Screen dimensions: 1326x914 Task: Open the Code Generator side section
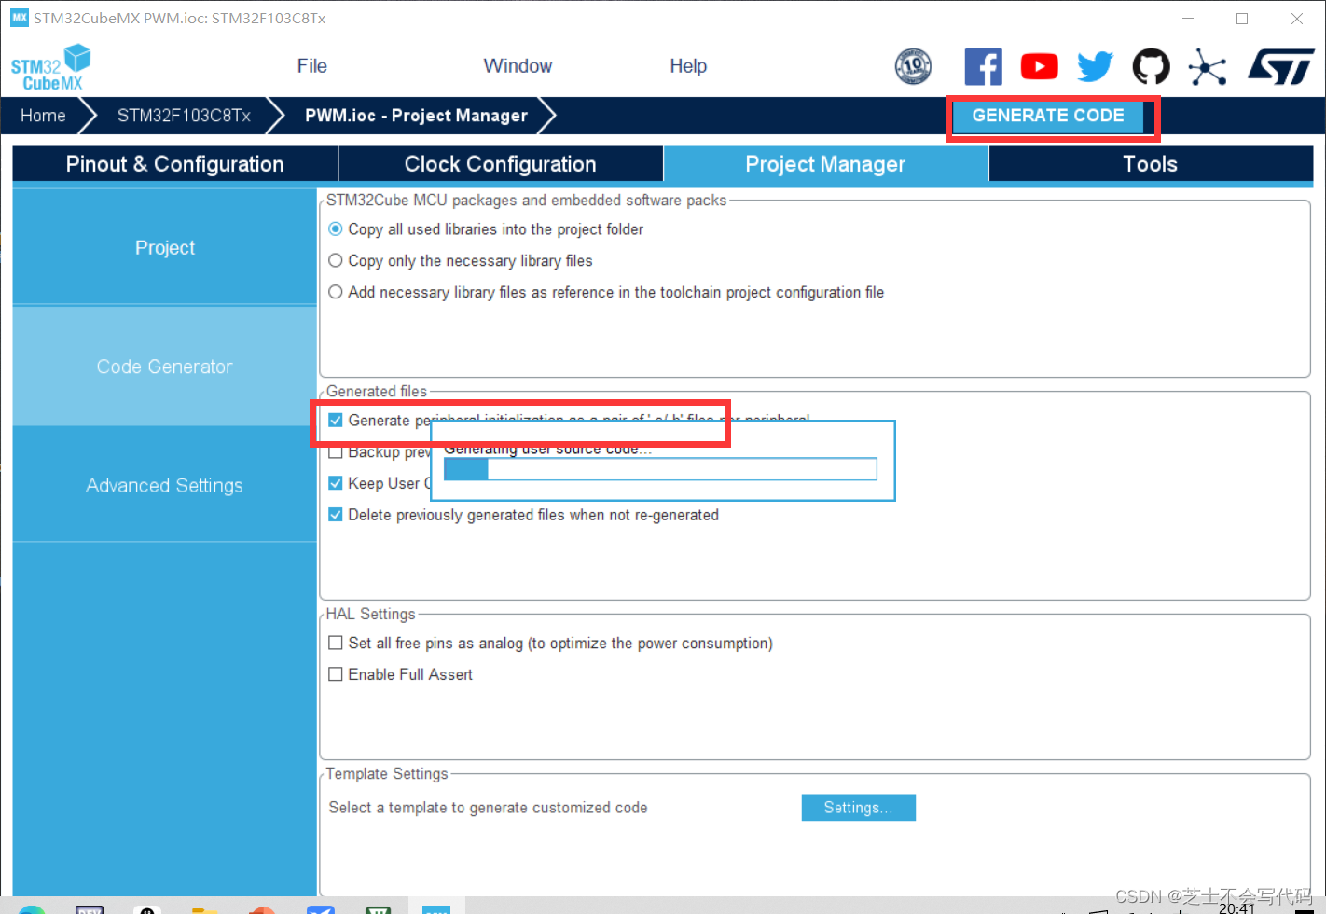click(x=165, y=367)
